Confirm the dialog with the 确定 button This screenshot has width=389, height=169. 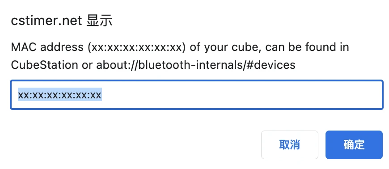coord(354,145)
